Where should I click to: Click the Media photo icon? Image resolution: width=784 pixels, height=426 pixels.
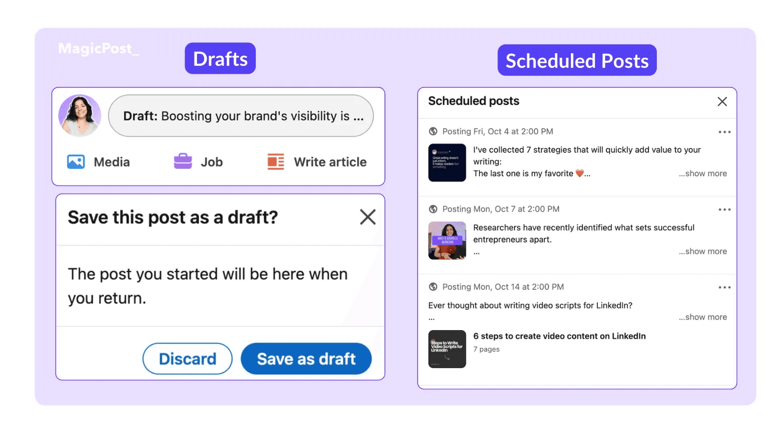tap(76, 162)
